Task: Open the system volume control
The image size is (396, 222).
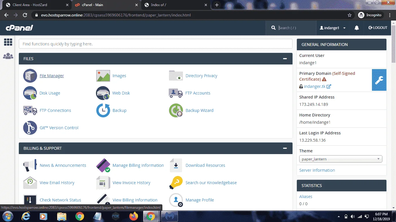Action: pos(353,216)
